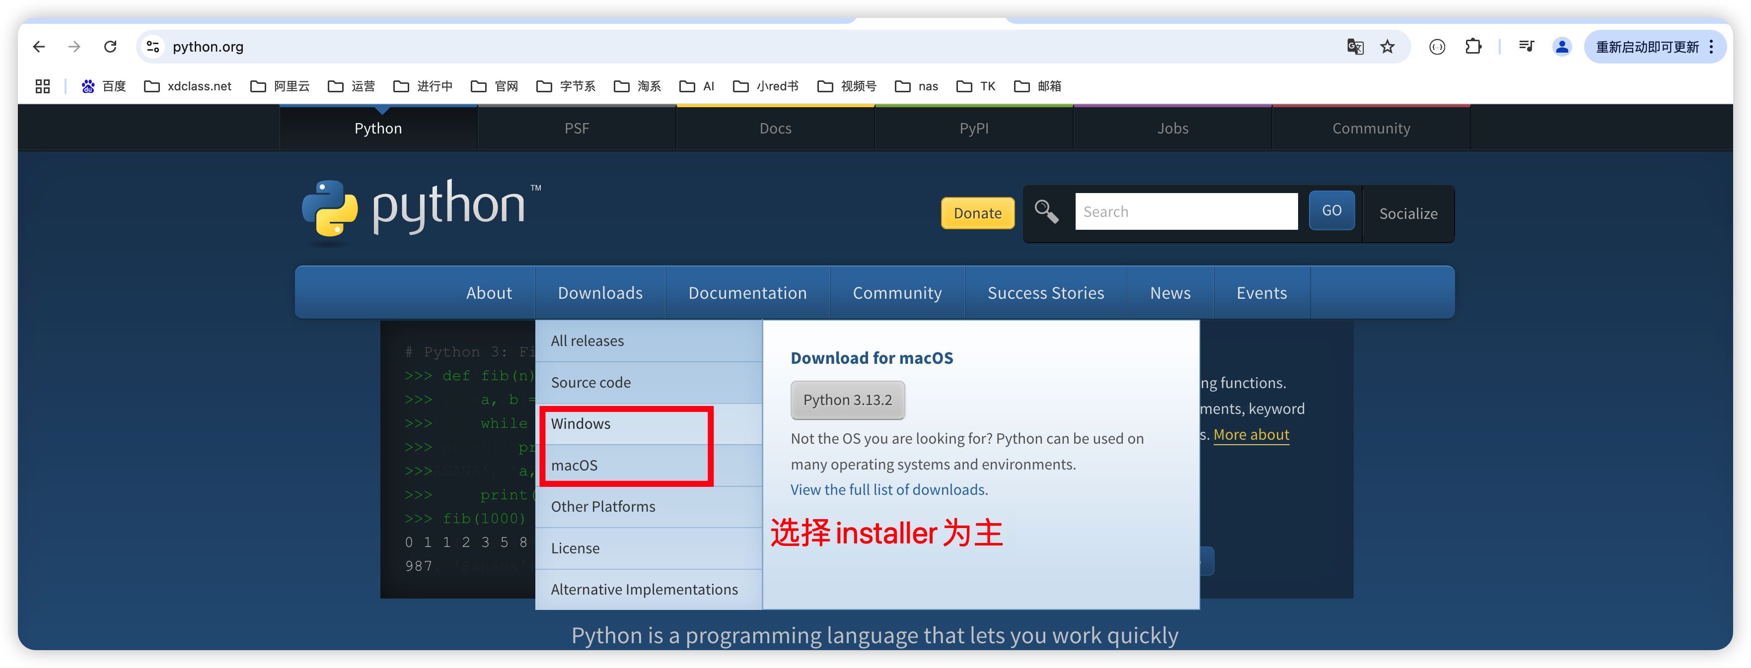Open the extensions puzzle icon
The height and width of the screenshot is (668, 1751).
[x=1473, y=47]
